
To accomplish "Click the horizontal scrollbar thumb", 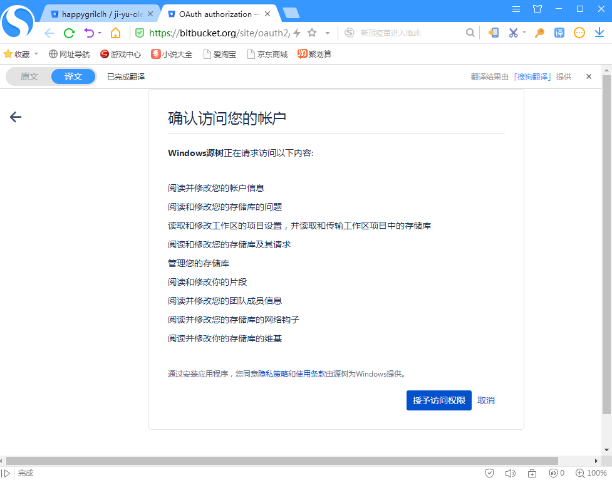I will point(282,461).
